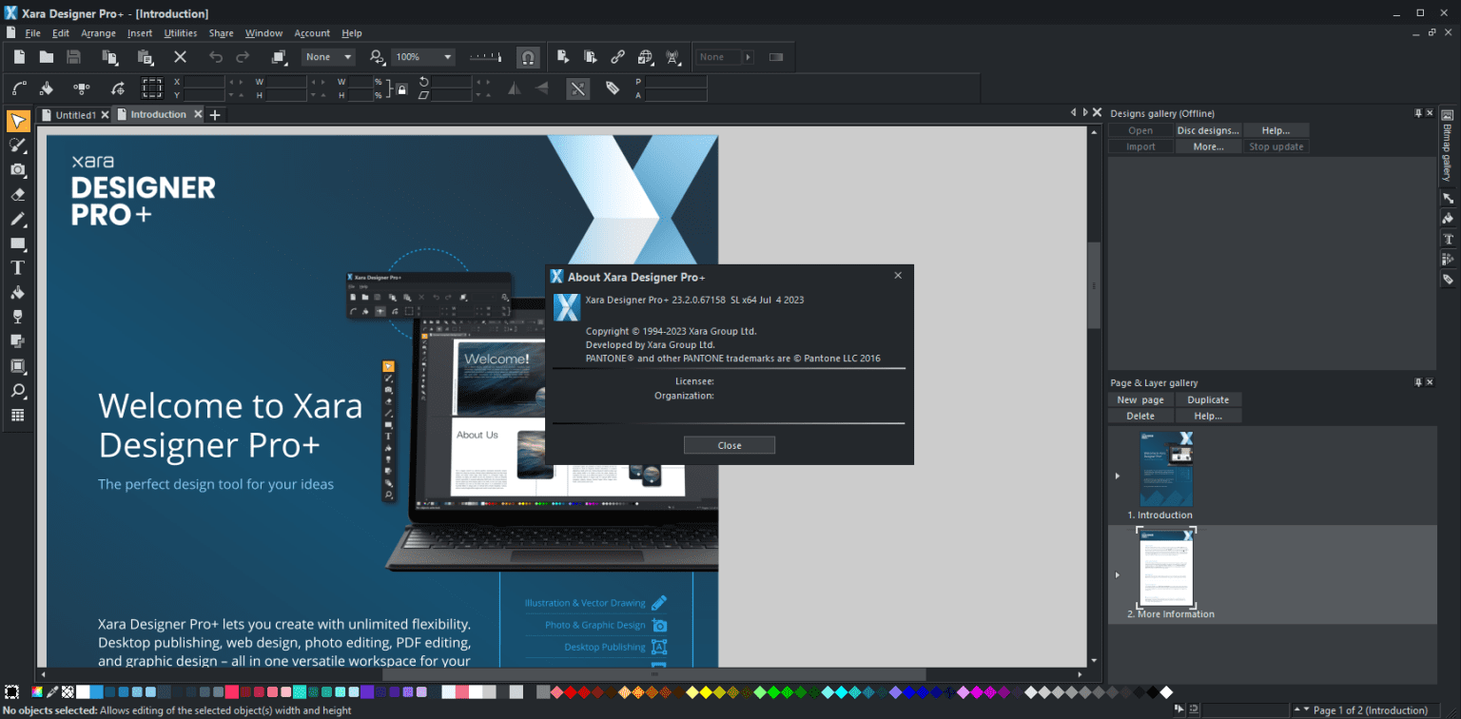The width and height of the screenshot is (1461, 719).
Task: Select the Eraser tool
Action: [x=17, y=194]
